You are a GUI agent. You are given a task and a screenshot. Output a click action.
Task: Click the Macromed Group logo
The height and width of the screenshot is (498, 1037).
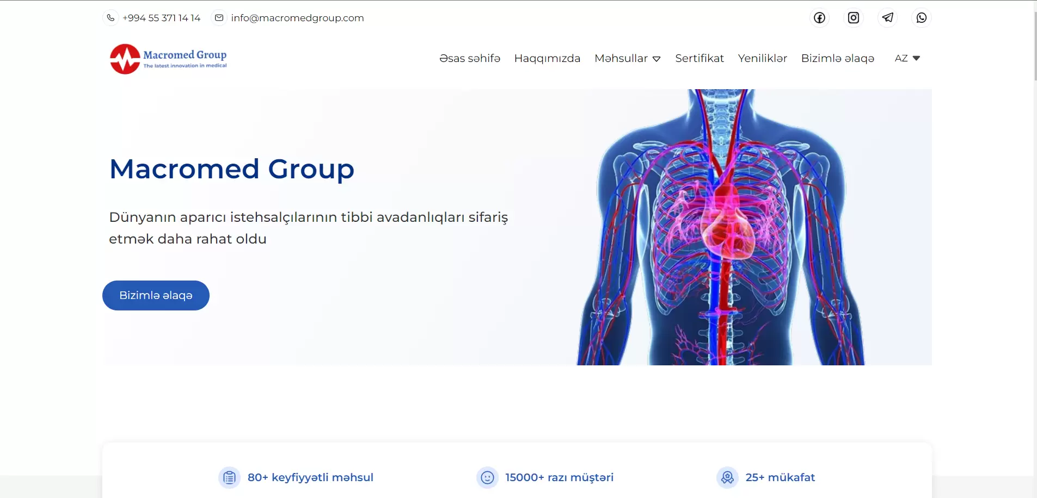(x=168, y=59)
